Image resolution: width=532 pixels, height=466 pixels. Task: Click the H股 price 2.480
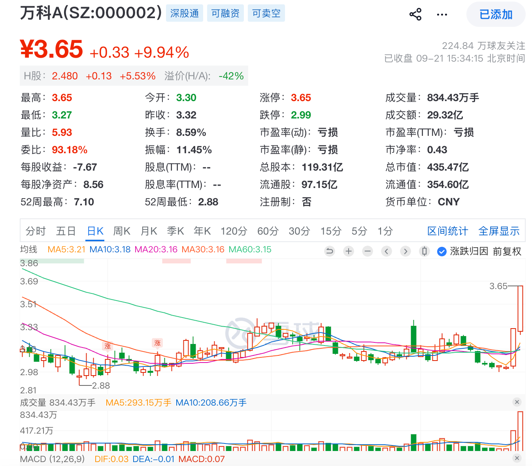65,76
